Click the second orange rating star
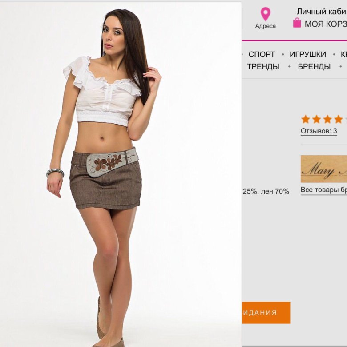The width and height of the screenshot is (347, 347). (316, 119)
